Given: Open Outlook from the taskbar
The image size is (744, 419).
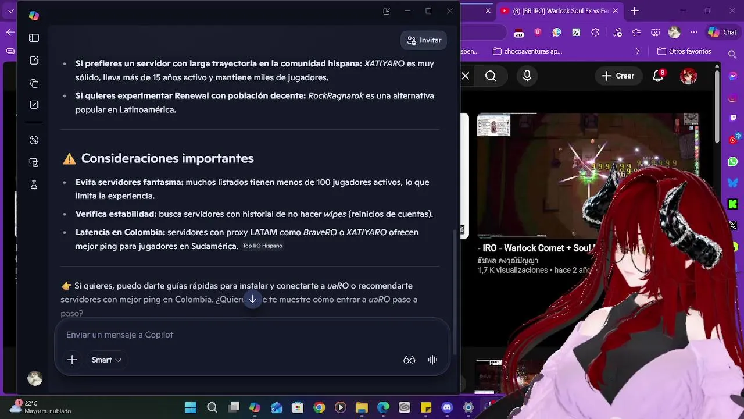Looking at the screenshot, I should (x=276, y=407).
